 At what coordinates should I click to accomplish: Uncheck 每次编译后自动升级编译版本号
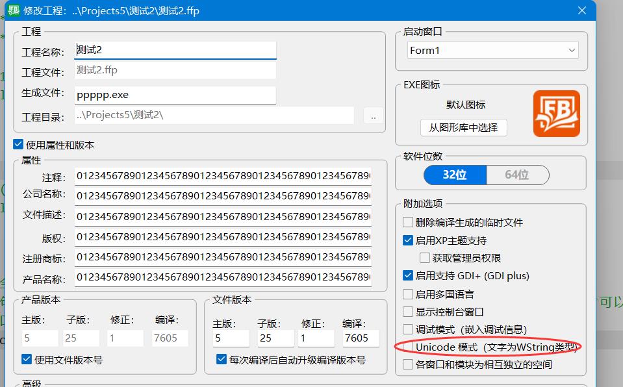click(222, 359)
